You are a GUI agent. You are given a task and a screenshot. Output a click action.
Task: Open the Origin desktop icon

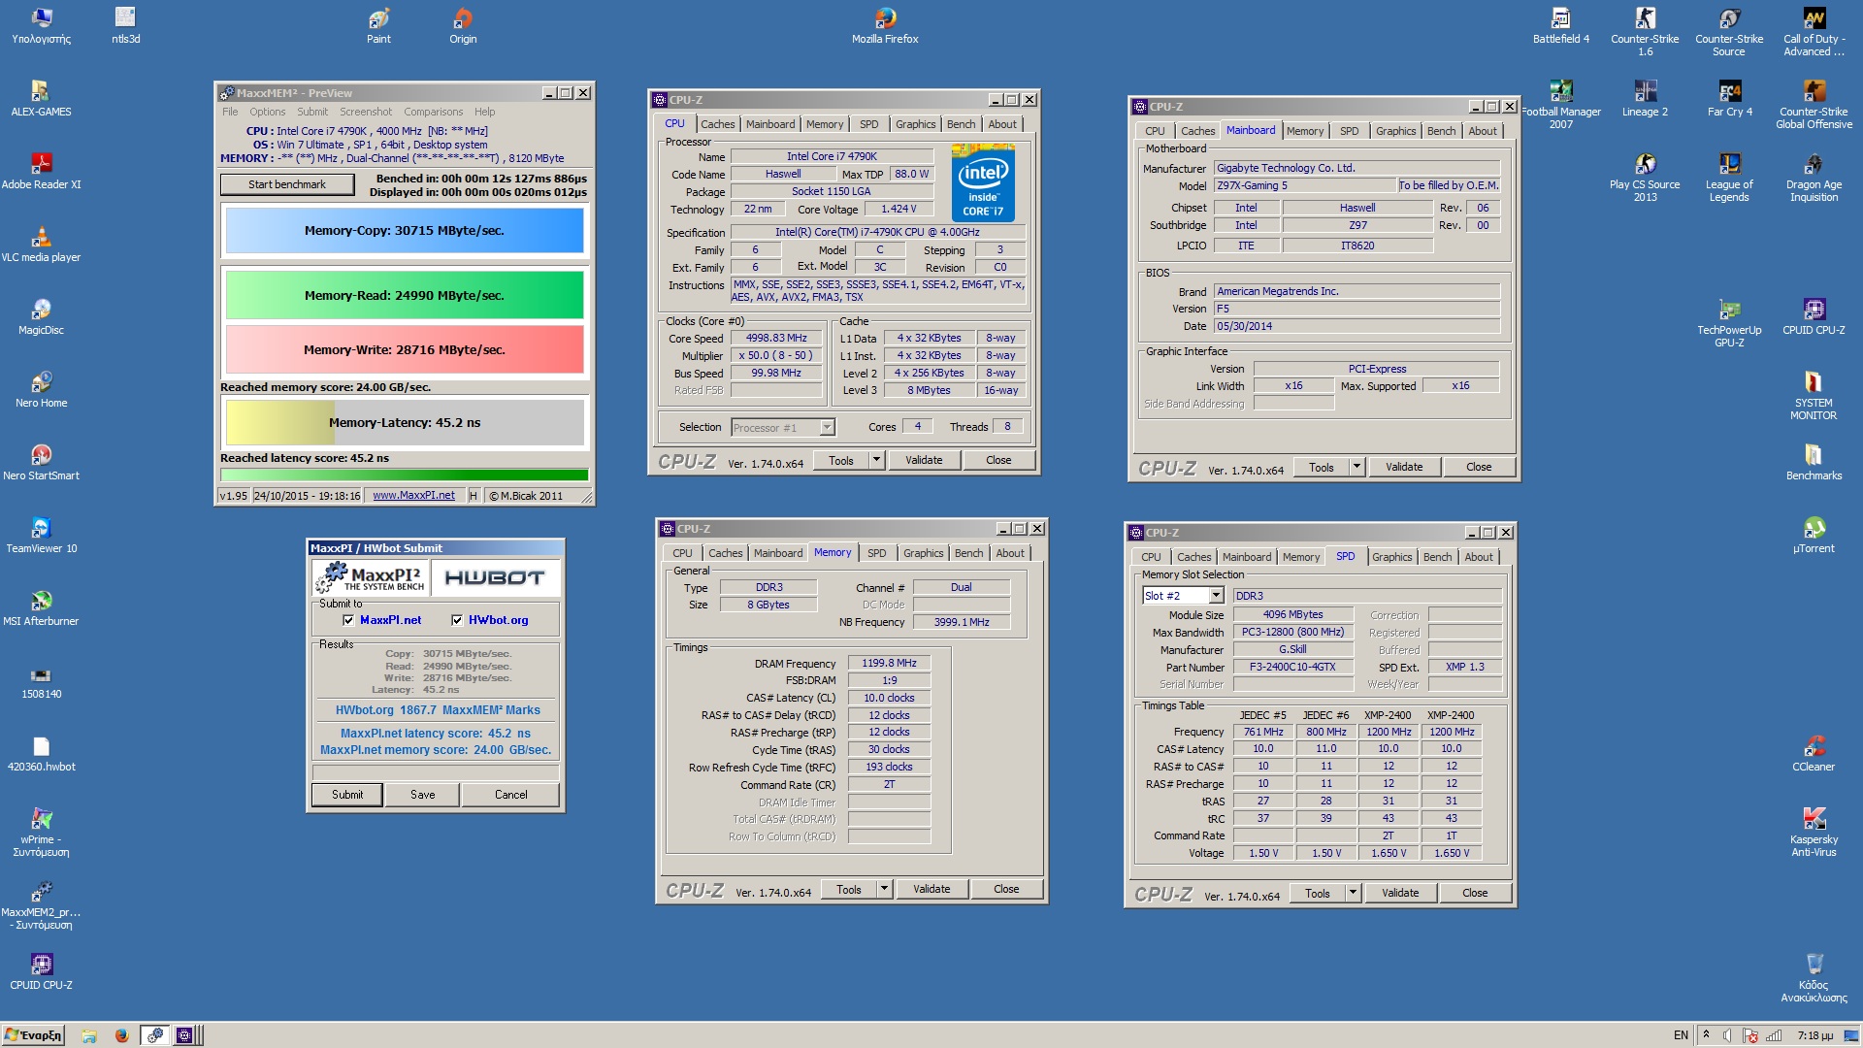pos(463,26)
